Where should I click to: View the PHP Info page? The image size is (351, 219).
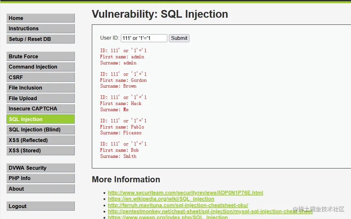[41, 178]
